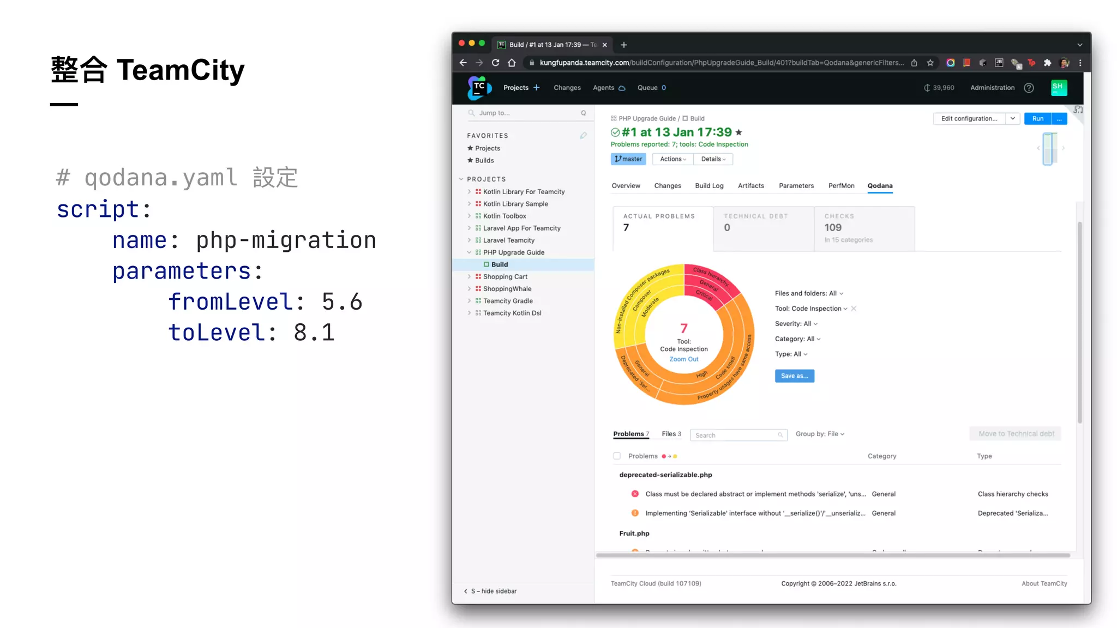Click the browser back arrow
This screenshot has width=1117, height=628.
tap(463, 63)
